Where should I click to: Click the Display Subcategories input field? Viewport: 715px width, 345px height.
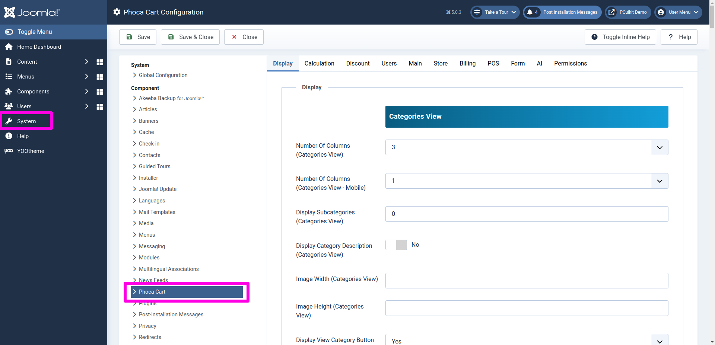[527, 214]
